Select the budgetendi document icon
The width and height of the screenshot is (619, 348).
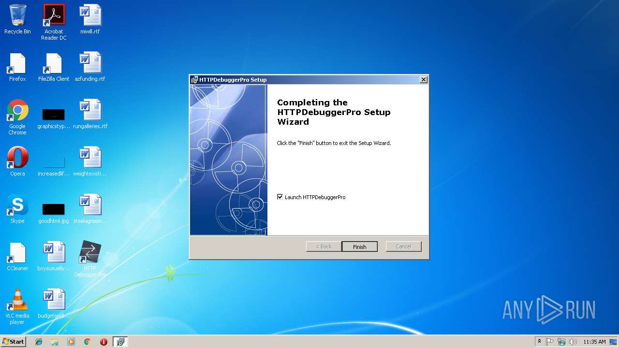coord(54,304)
